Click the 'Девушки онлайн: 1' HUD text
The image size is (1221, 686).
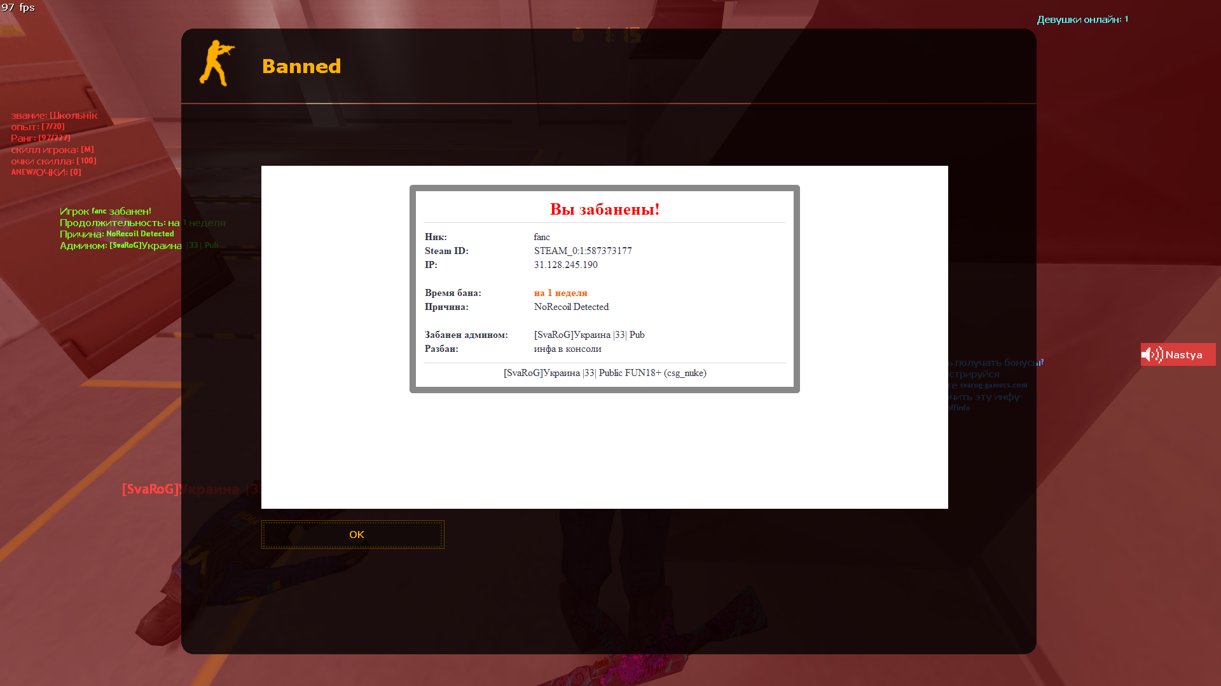(x=1082, y=20)
